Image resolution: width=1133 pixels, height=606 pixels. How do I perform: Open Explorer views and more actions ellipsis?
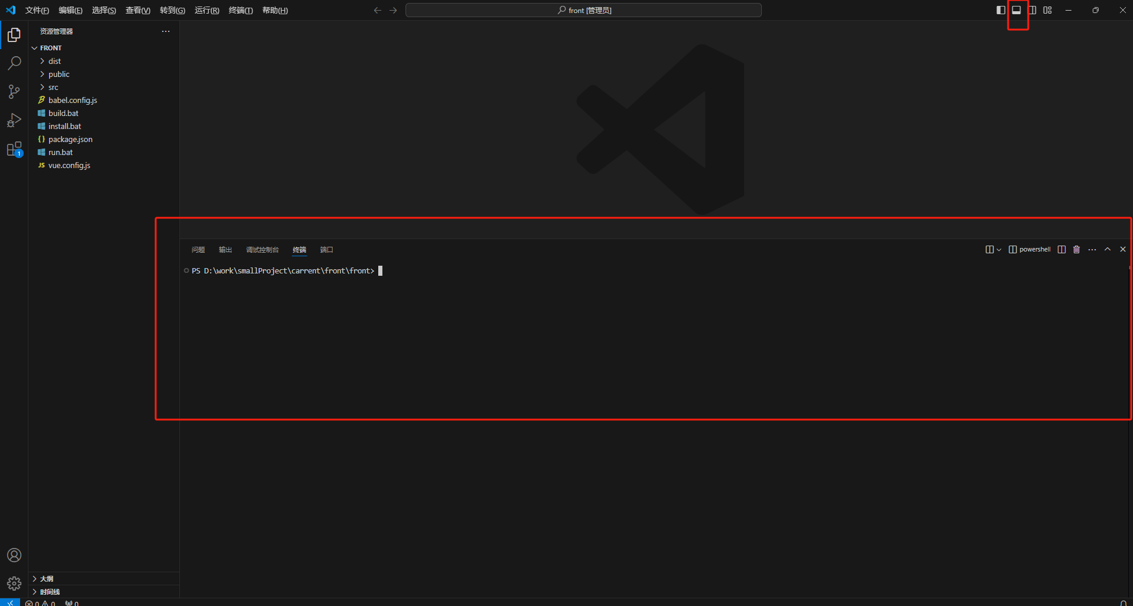pyautogui.click(x=166, y=31)
